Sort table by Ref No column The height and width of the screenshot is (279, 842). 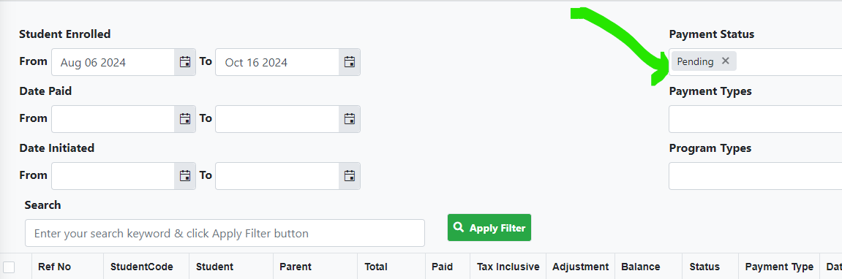click(54, 267)
